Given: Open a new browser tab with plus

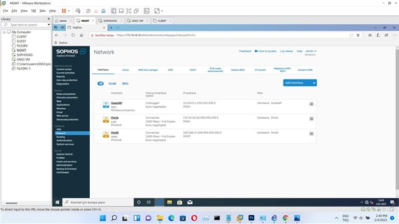Looking at the screenshot, I should coord(111,27).
